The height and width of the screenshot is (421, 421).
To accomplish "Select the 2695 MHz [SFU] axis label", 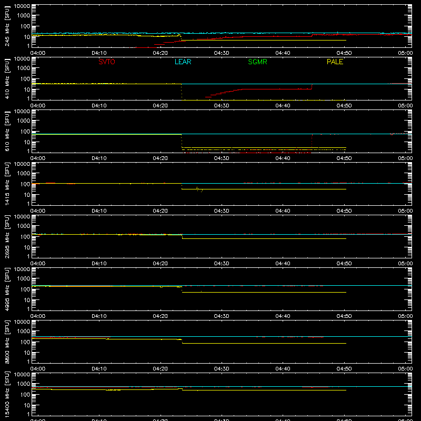I will tap(7, 236).
